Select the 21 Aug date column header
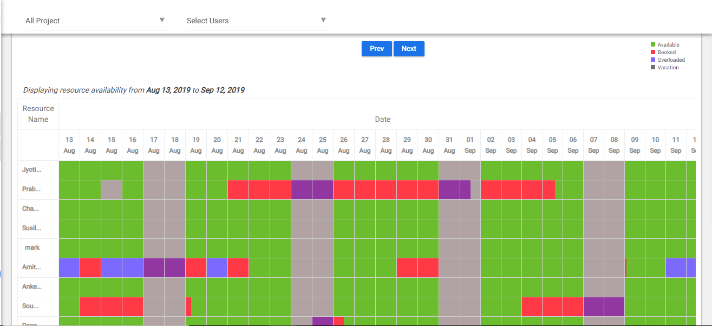The image size is (712, 326). pos(238,145)
